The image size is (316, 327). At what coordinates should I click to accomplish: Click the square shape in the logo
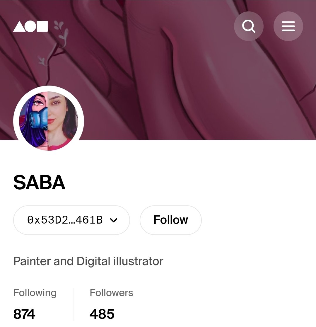tap(42, 26)
